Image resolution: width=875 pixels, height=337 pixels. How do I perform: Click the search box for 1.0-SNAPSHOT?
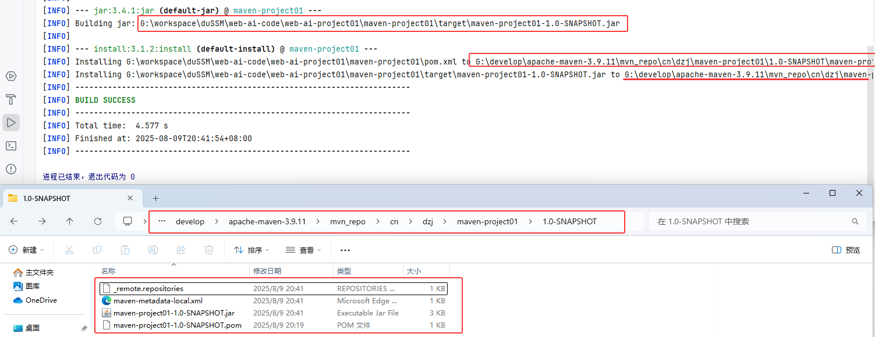tap(751, 221)
